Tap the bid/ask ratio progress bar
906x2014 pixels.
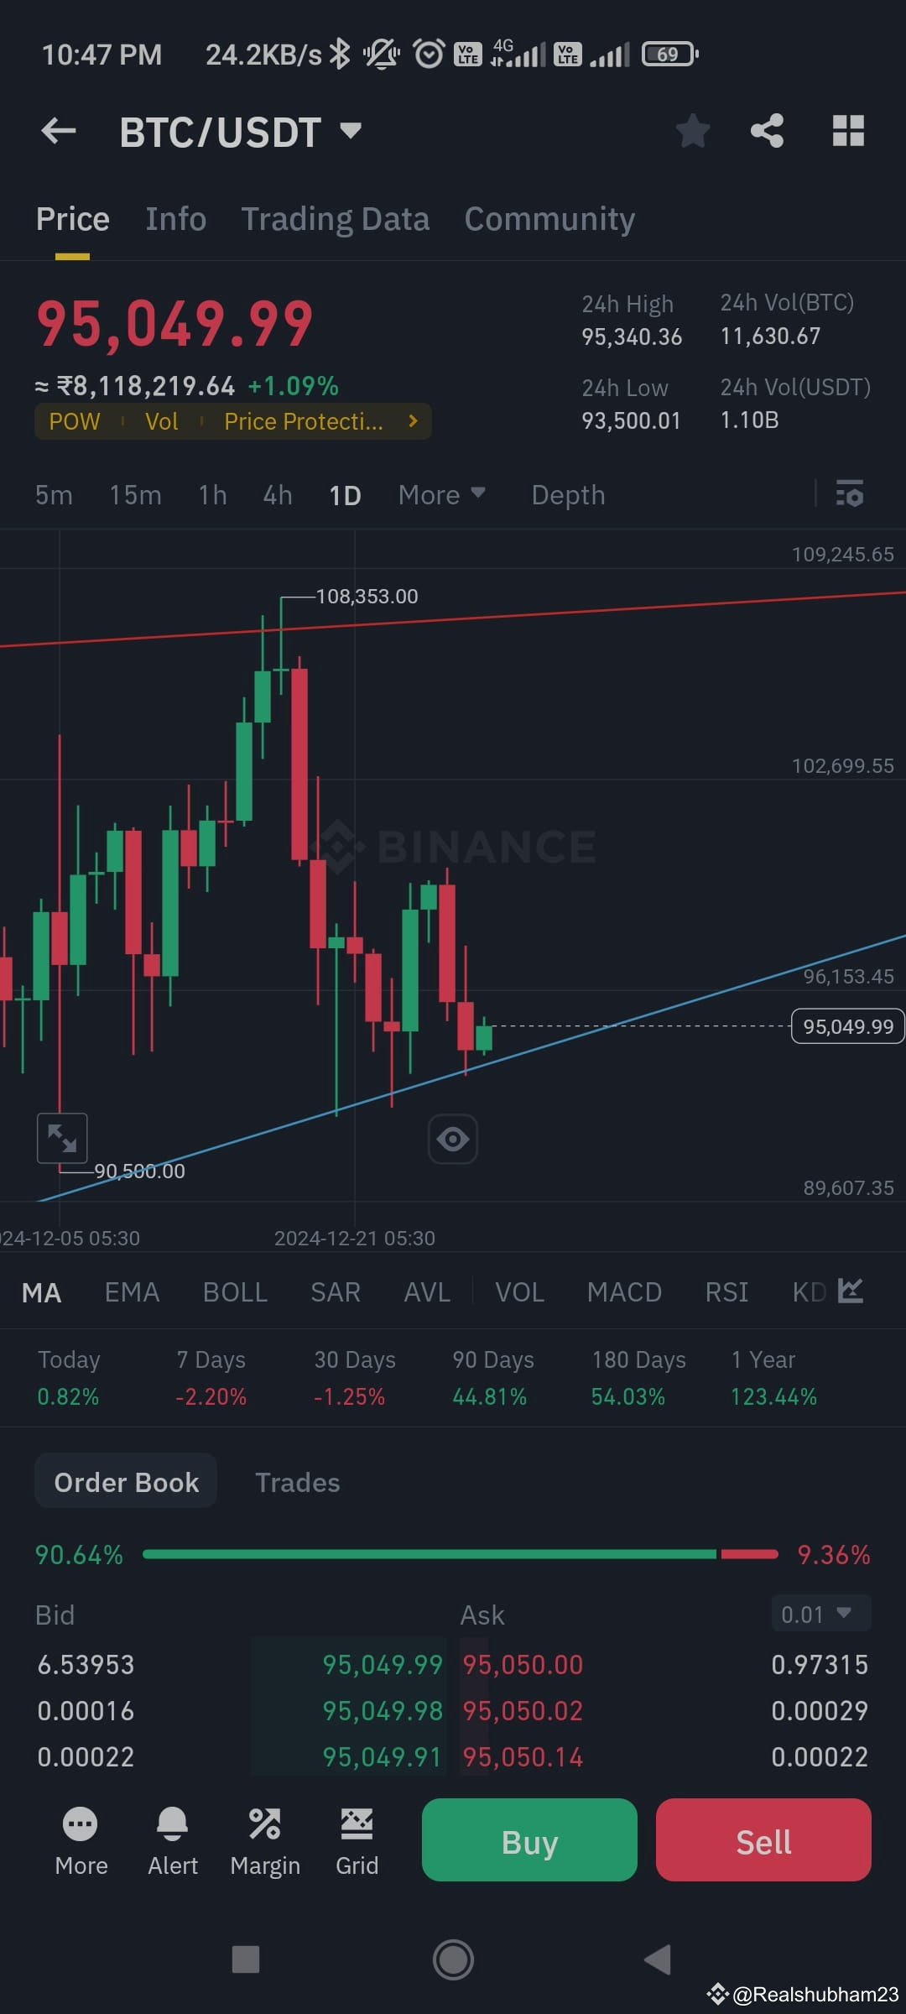[461, 1554]
